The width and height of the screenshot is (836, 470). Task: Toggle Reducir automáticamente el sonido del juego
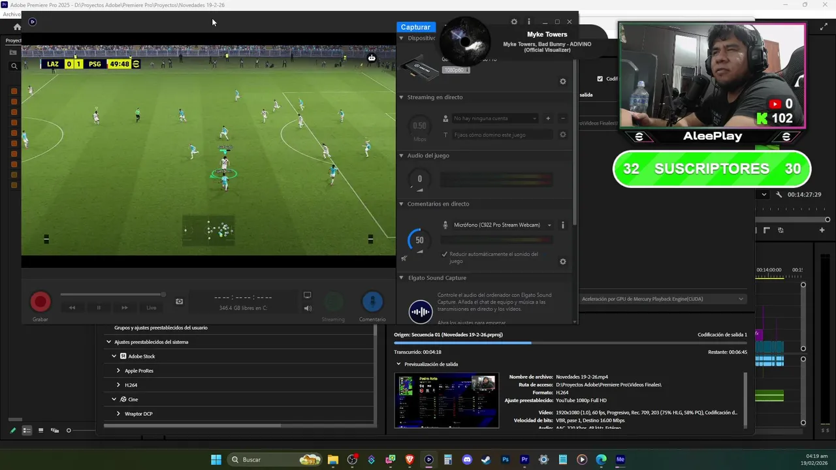445,254
